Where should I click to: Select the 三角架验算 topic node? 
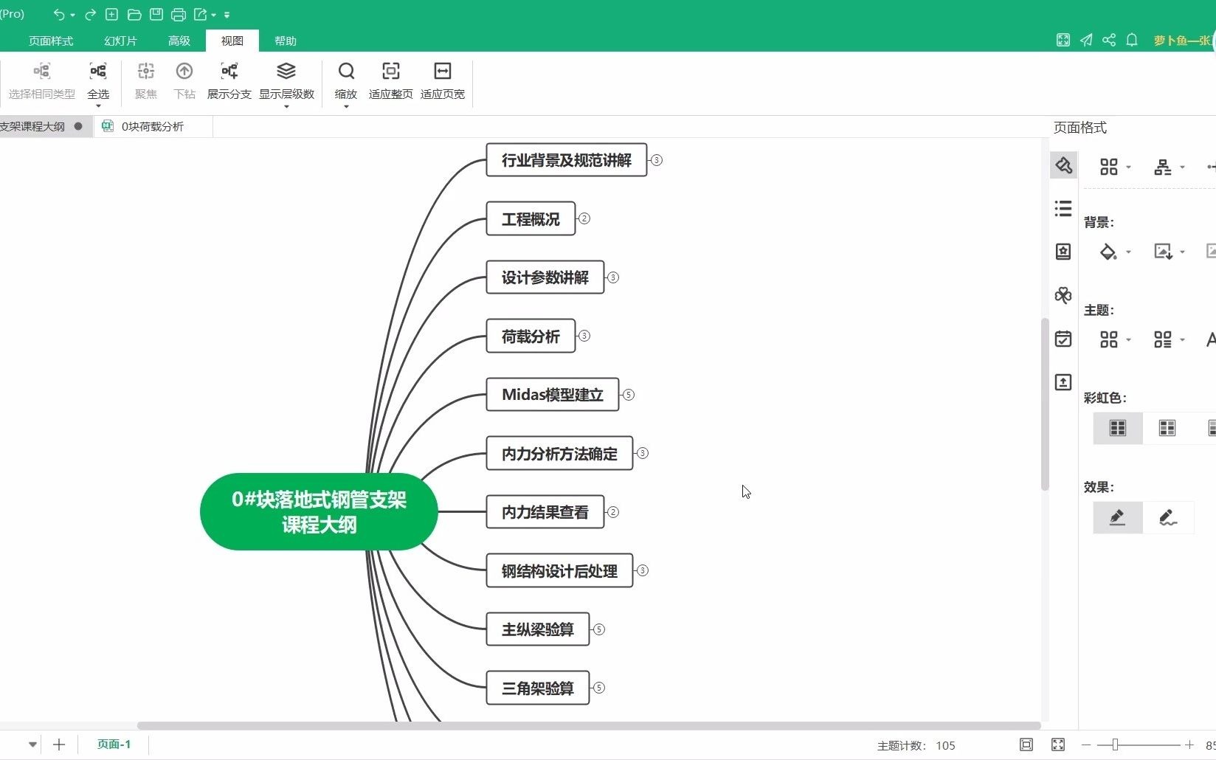click(538, 688)
